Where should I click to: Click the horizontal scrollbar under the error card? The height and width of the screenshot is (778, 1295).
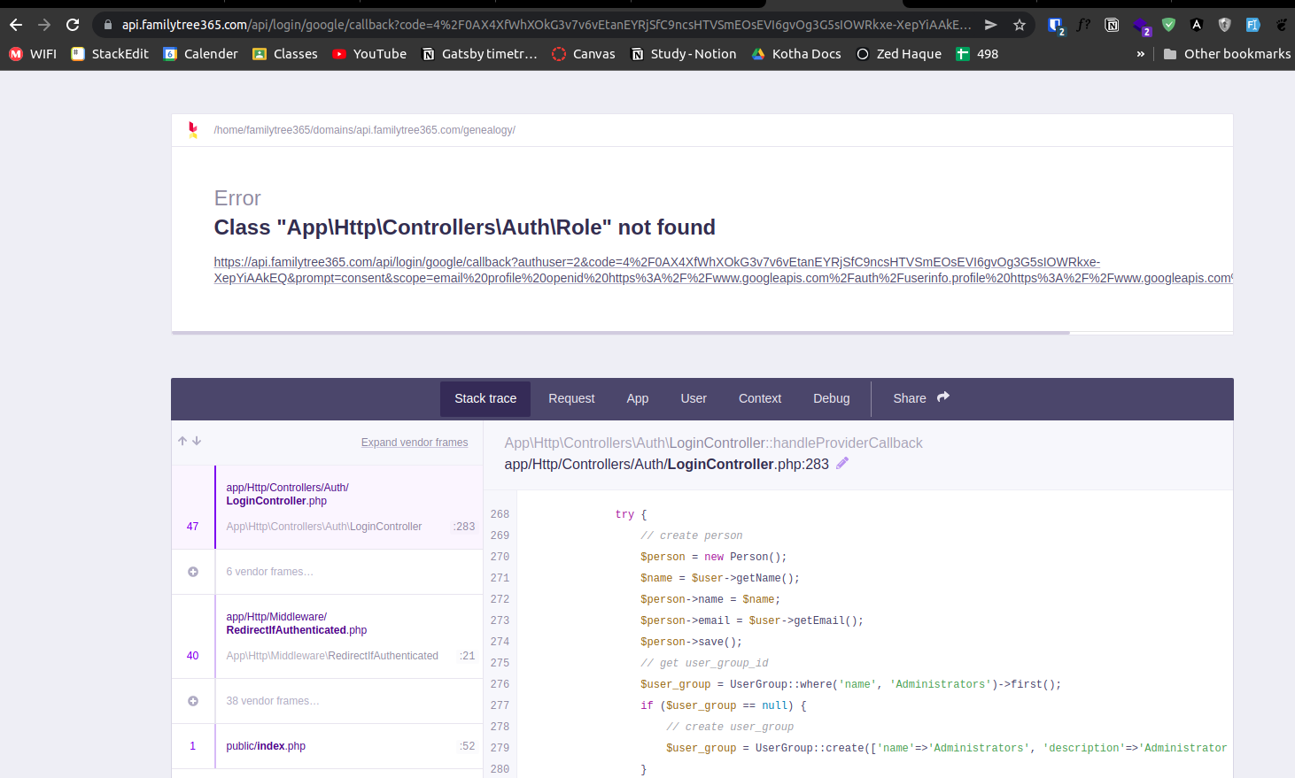pyautogui.click(x=620, y=333)
